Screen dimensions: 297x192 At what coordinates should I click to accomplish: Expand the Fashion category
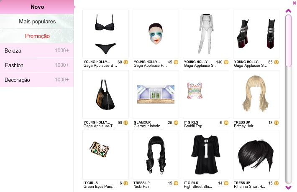(x=37, y=65)
